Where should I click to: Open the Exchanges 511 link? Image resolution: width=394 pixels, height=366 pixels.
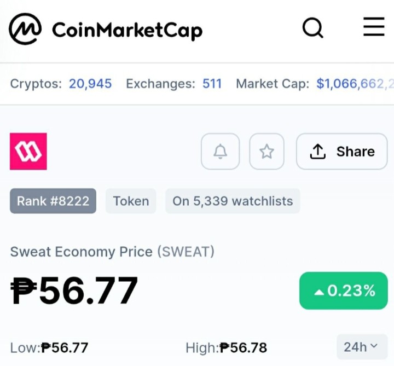212,84
